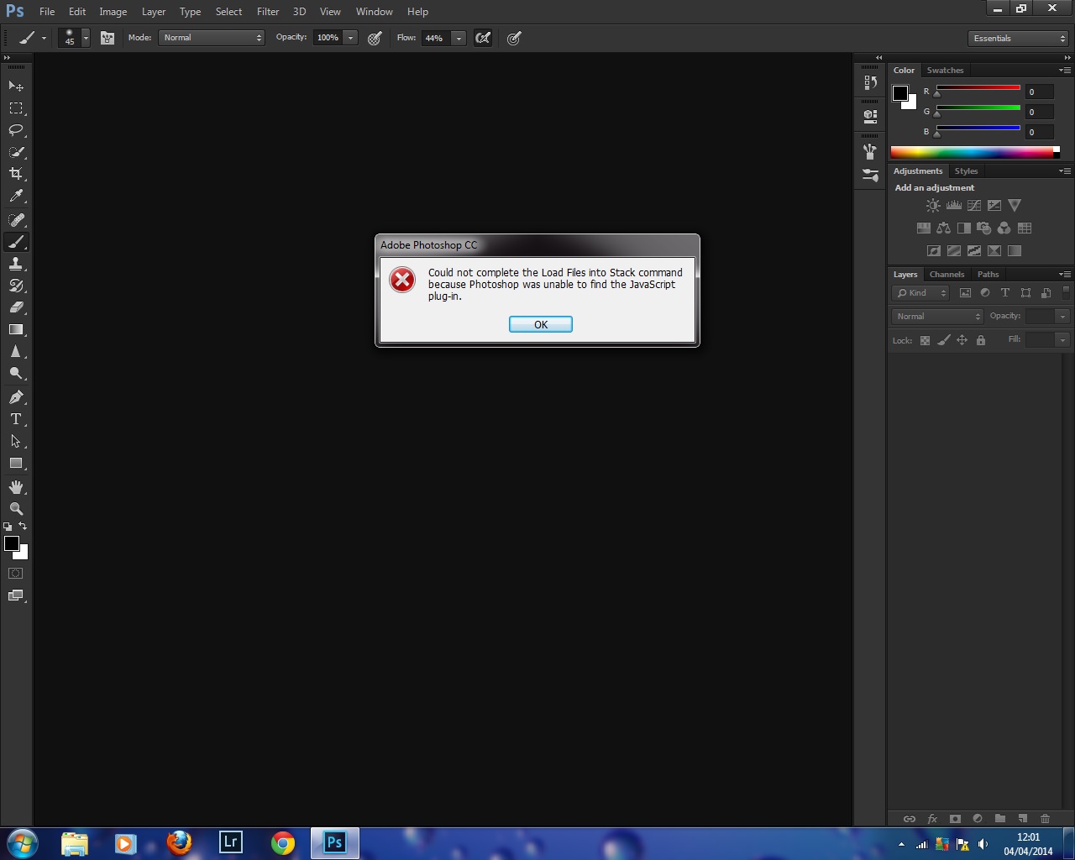Image resolution: width=1075 pixels, height=860 pixels.
Task: Open the Window menu
Action: (374, 12)
